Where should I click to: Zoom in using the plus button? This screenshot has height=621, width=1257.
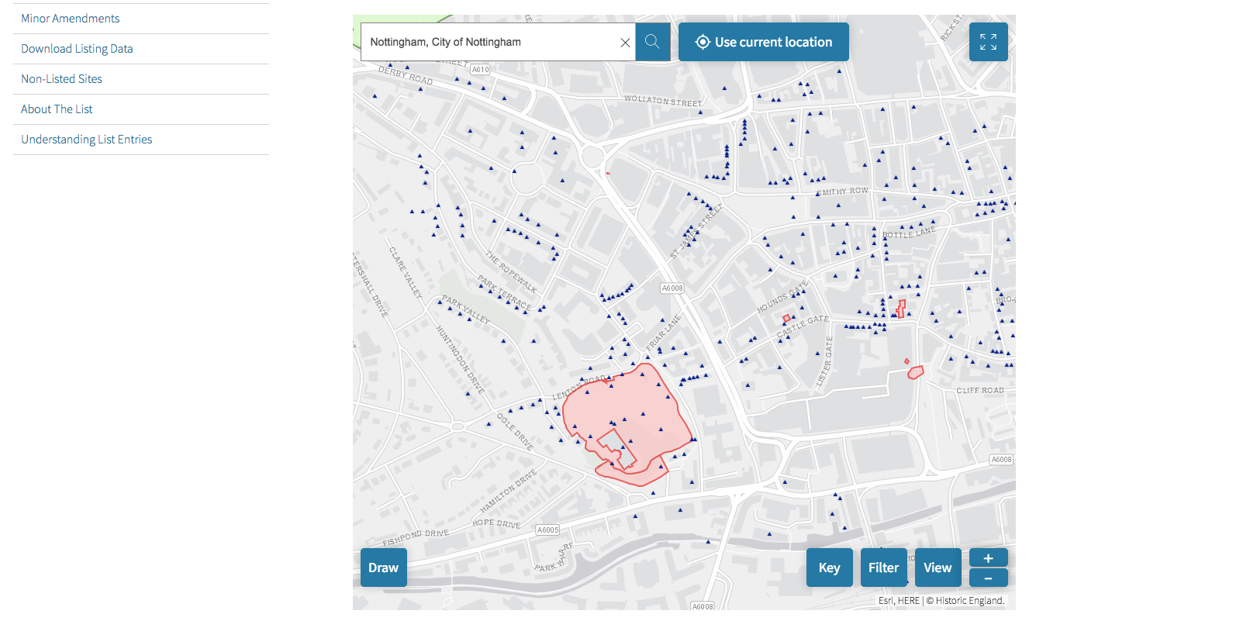tap(988, 558)
